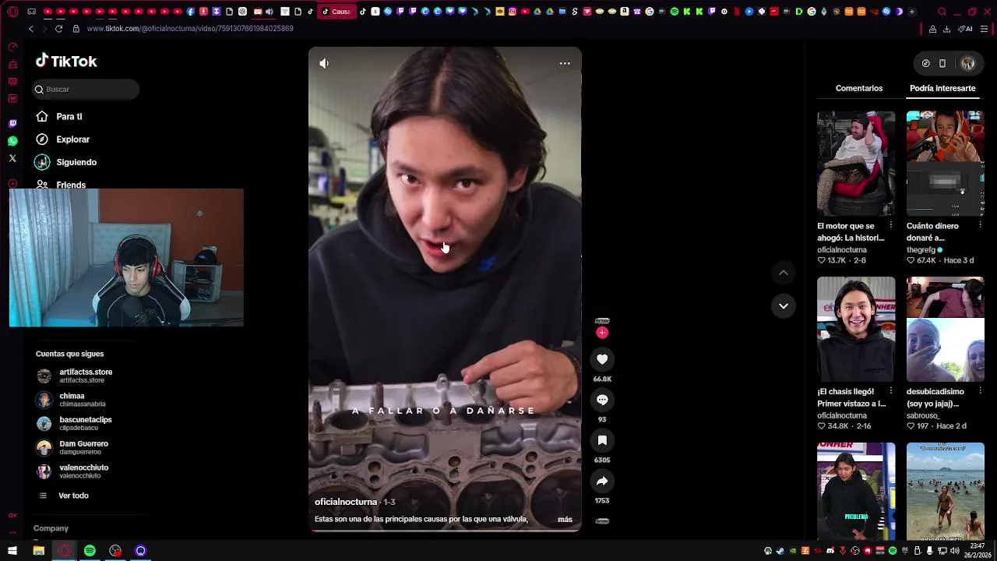Go to the next video arrow

(784, 305)
